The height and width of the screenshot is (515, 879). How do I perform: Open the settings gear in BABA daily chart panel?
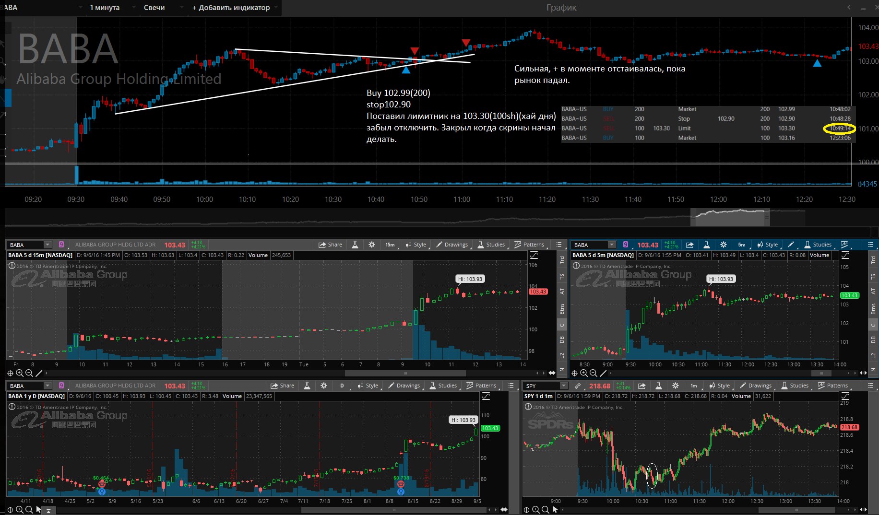coord(324,386)
